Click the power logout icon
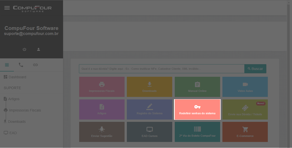This screenshot has height=148, width=292. coord(24,49)
